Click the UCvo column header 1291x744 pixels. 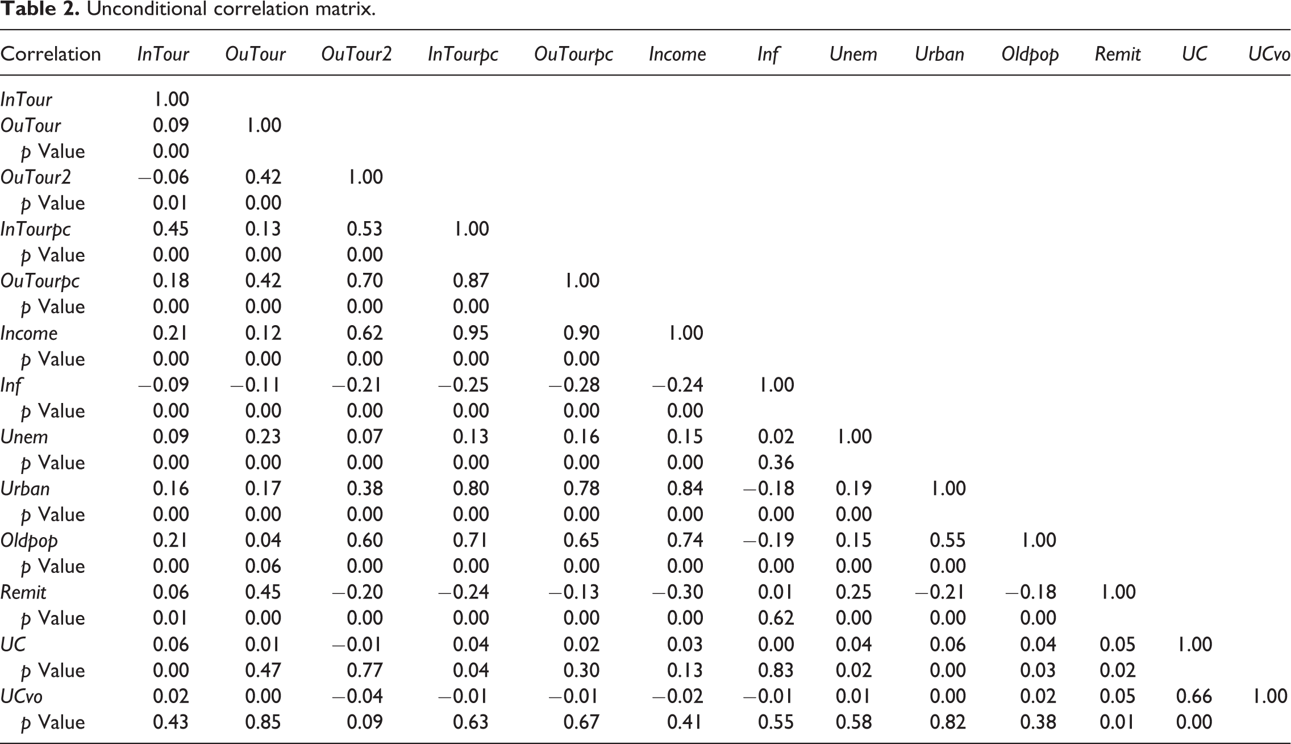tap(1269, 54)
